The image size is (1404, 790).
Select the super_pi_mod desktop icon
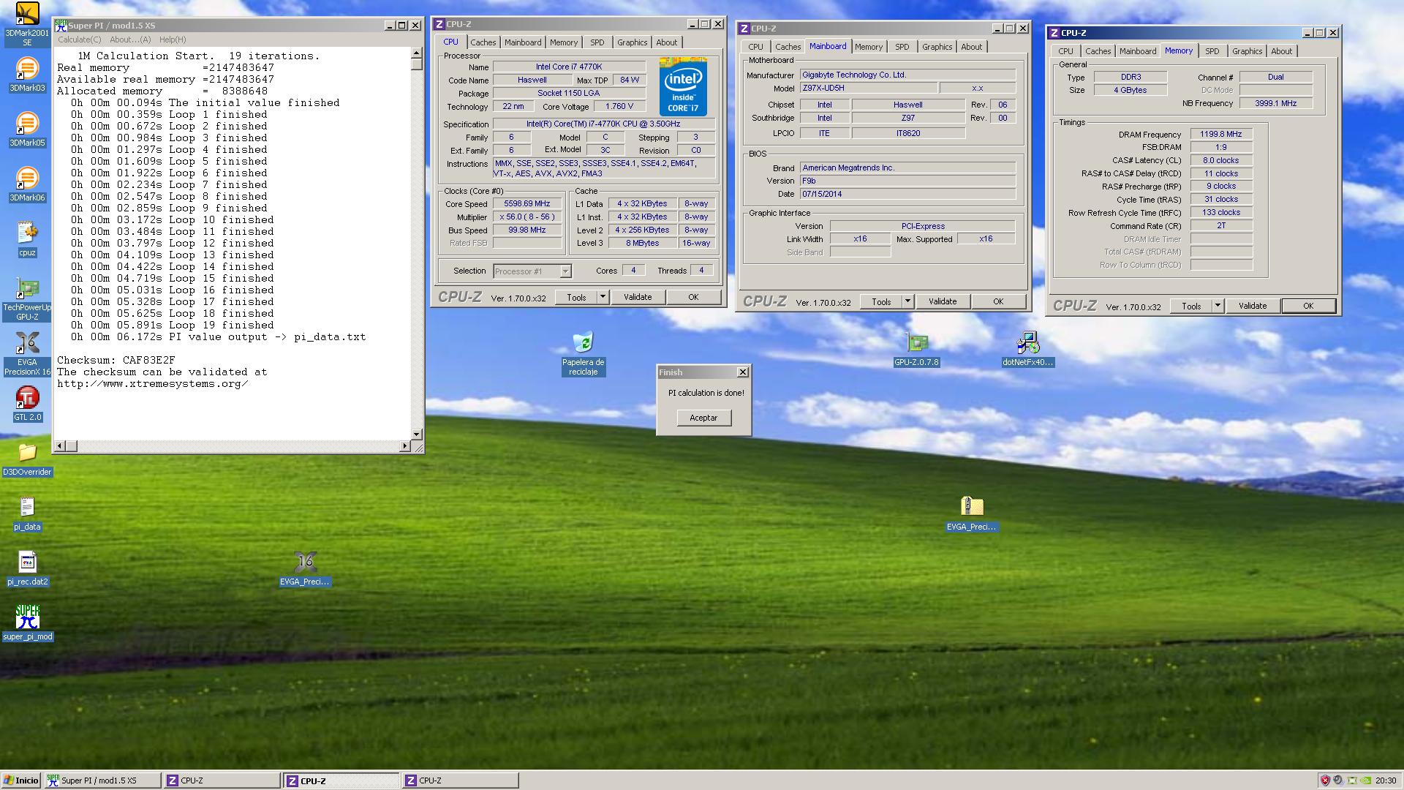(27, 623)
